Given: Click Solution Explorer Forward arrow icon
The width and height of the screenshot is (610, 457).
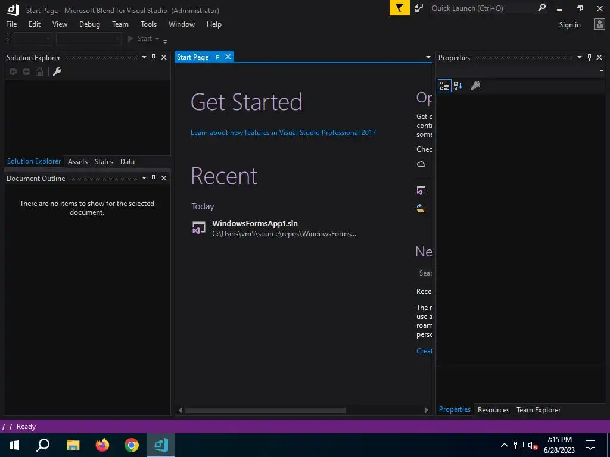Looking at the screenshot, I should 26,71.
